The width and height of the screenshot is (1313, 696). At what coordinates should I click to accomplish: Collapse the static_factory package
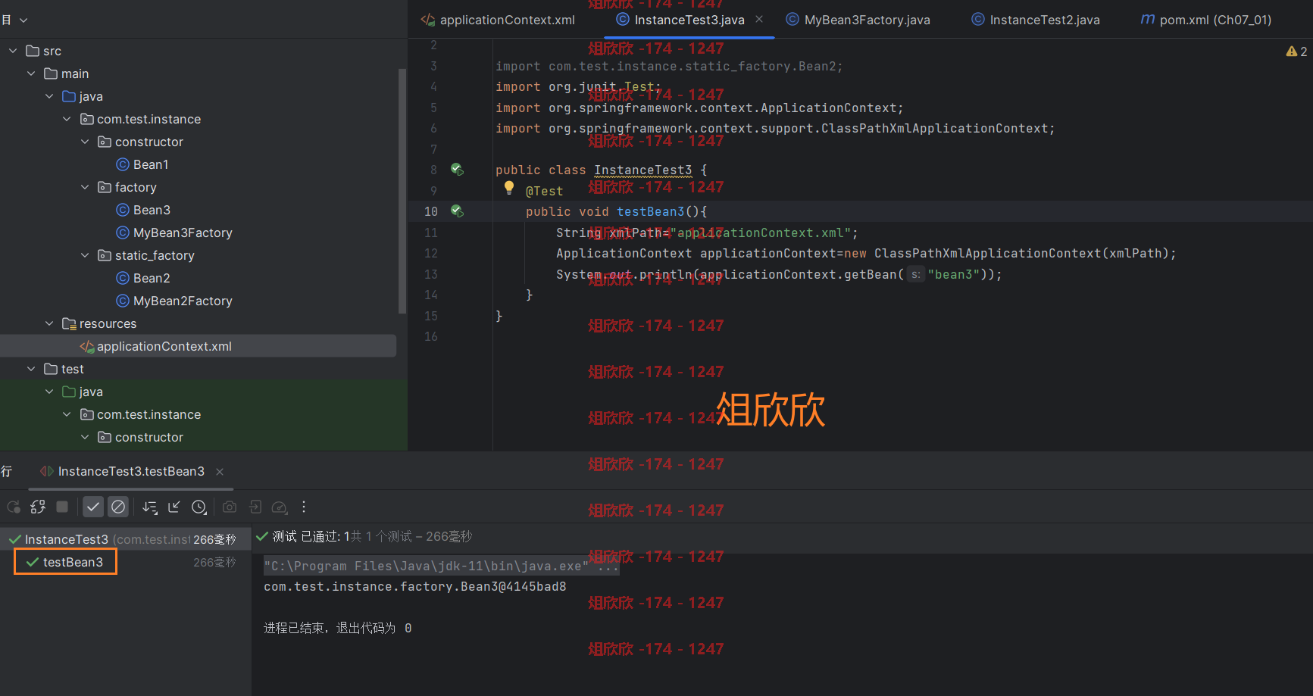[85, 255]
